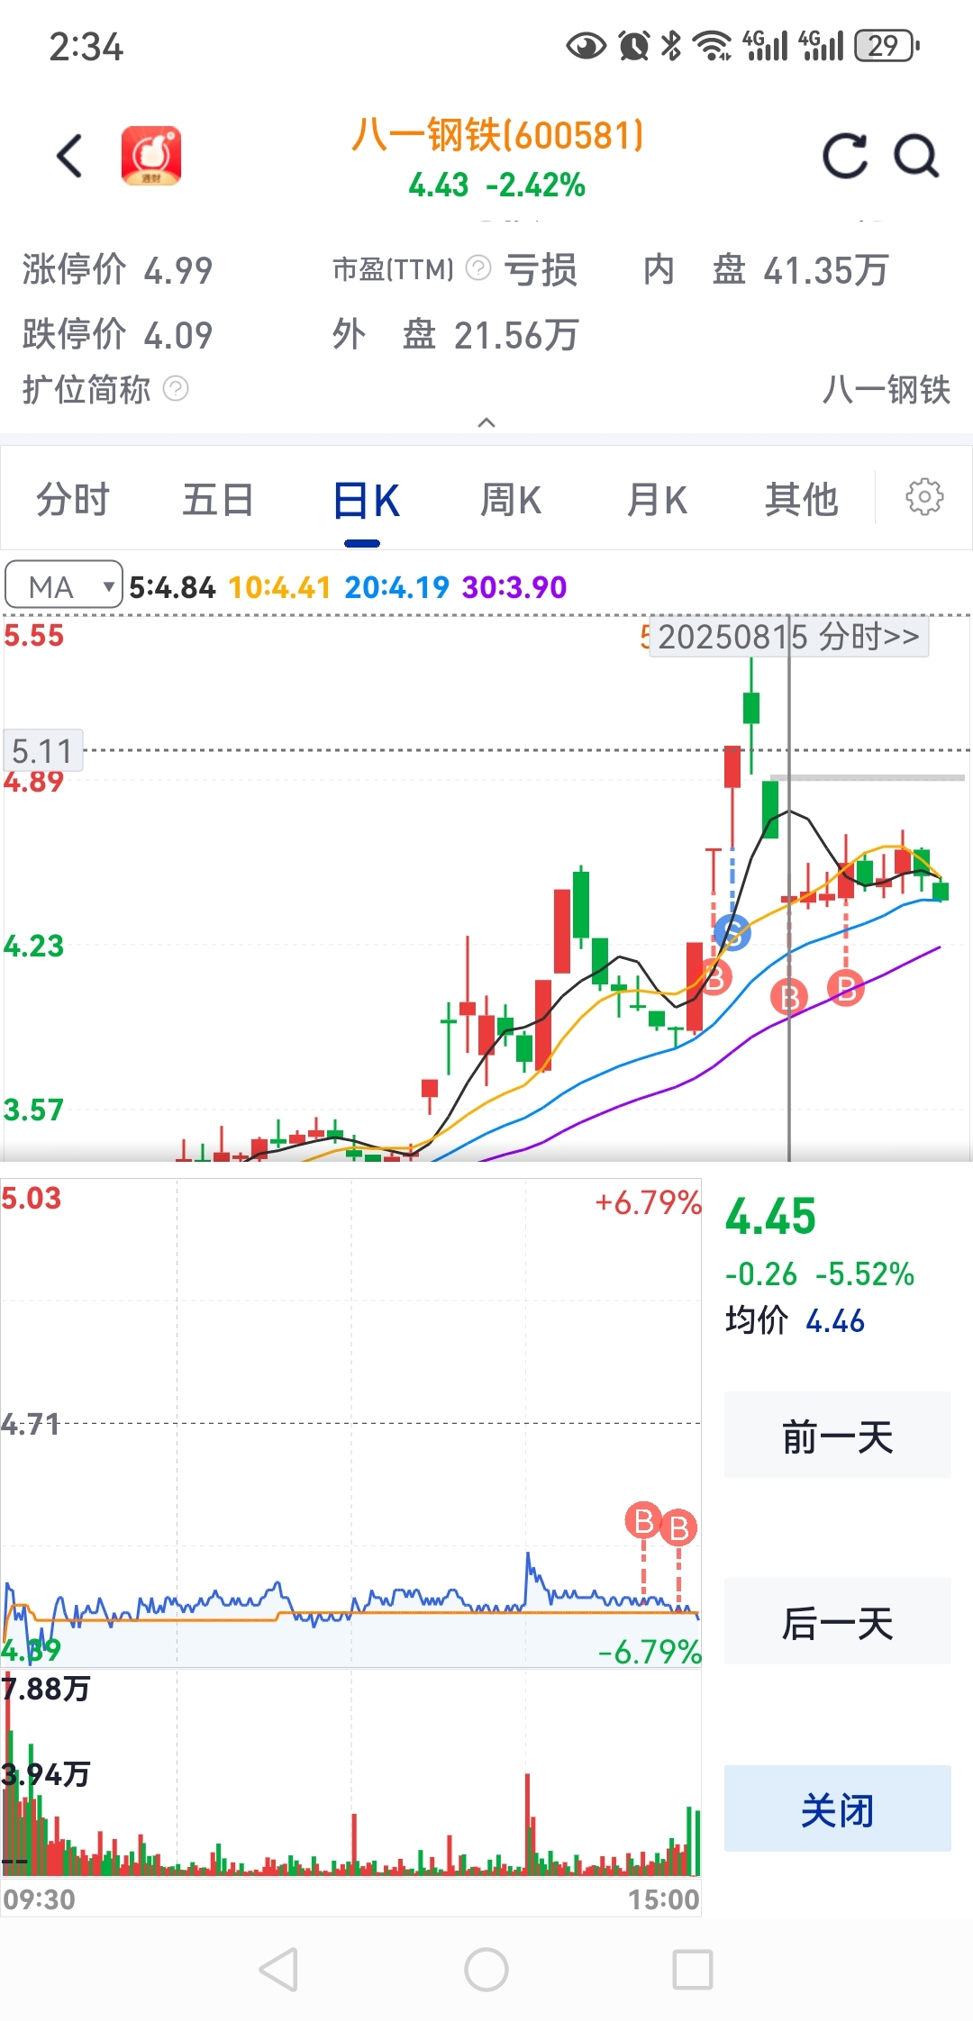The width and height of the screenshot is (973, 2021).
Task: Tap the back arrow icon
Action: point(69,156)
